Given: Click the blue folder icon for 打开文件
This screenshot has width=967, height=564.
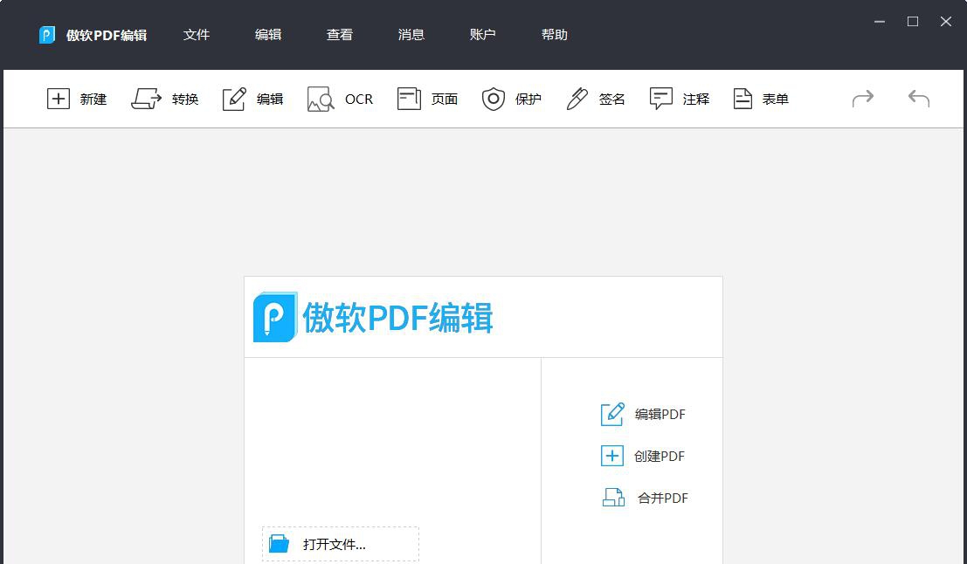Looking at the screenshot, I should [280, 544].
